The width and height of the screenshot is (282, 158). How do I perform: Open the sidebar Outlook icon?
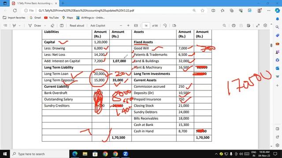[277, 68]
